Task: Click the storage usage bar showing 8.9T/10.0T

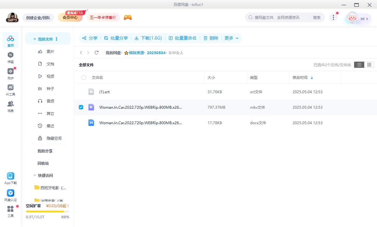Action: [x=47, y=212]
